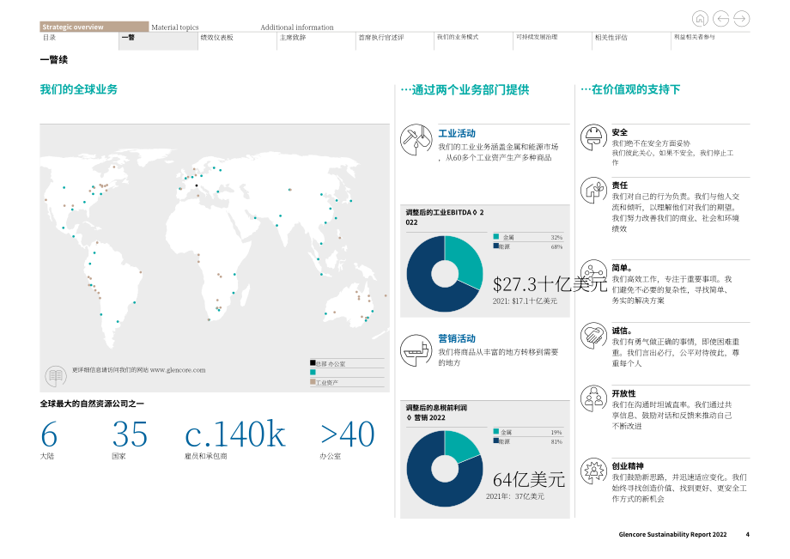Click the >40 办公室 statistic
Image resolution: width=790 pixels, height=559 pixels.
348,439
